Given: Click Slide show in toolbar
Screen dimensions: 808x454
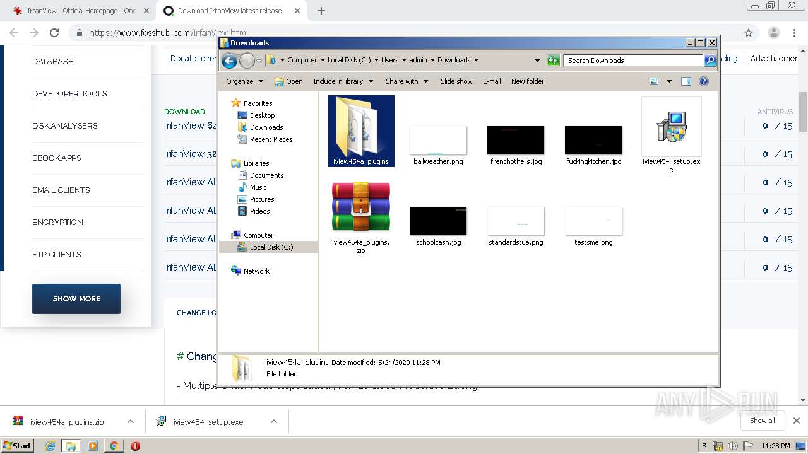Looking at the screenshot, I should (456, 81).
